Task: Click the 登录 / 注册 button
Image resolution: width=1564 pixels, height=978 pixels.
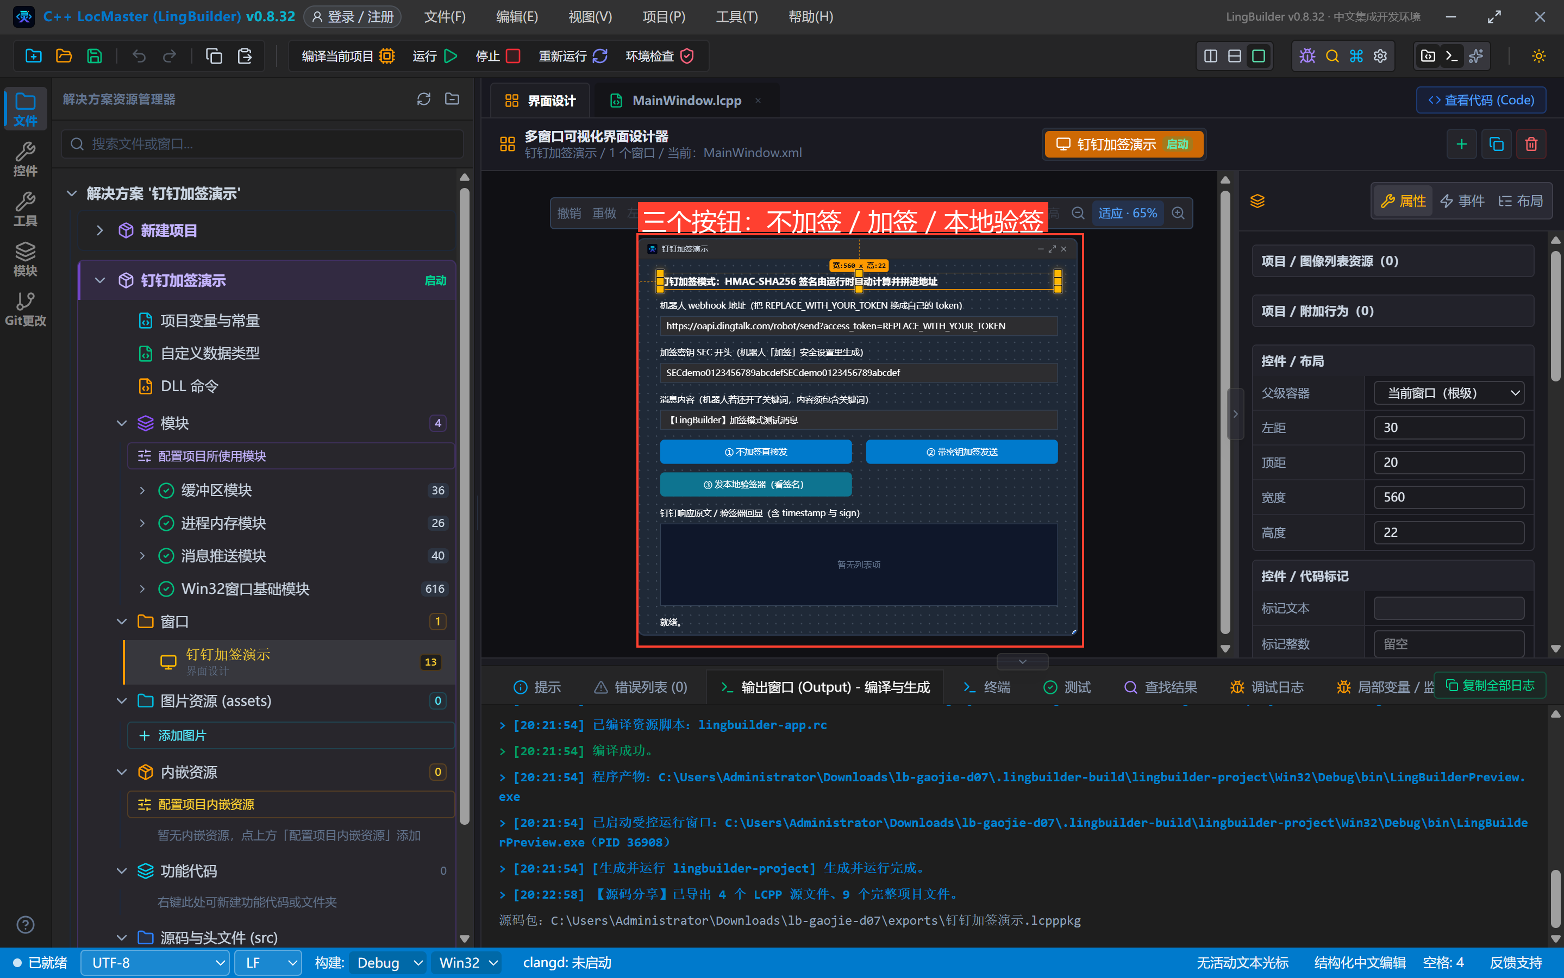Action: [353, 17]
